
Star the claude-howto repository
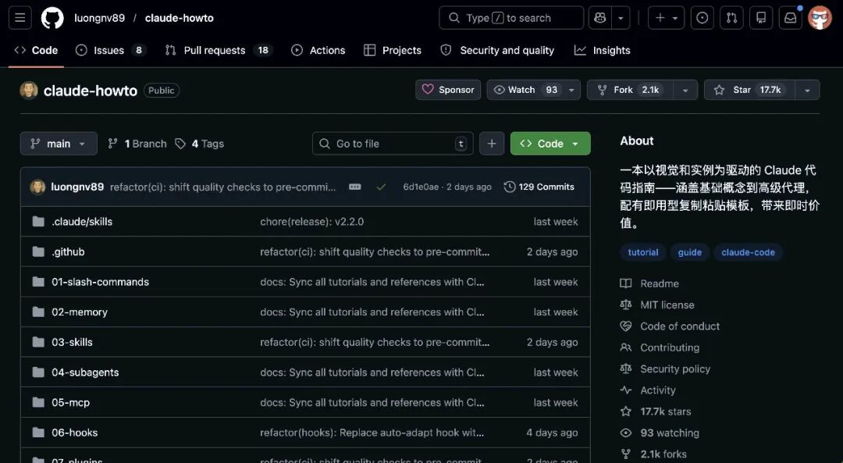point(749,90)
